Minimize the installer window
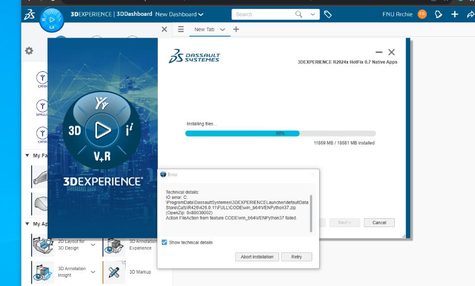This screenshot has width=475, height=286. pyautogui.click(x=379, y=52)
